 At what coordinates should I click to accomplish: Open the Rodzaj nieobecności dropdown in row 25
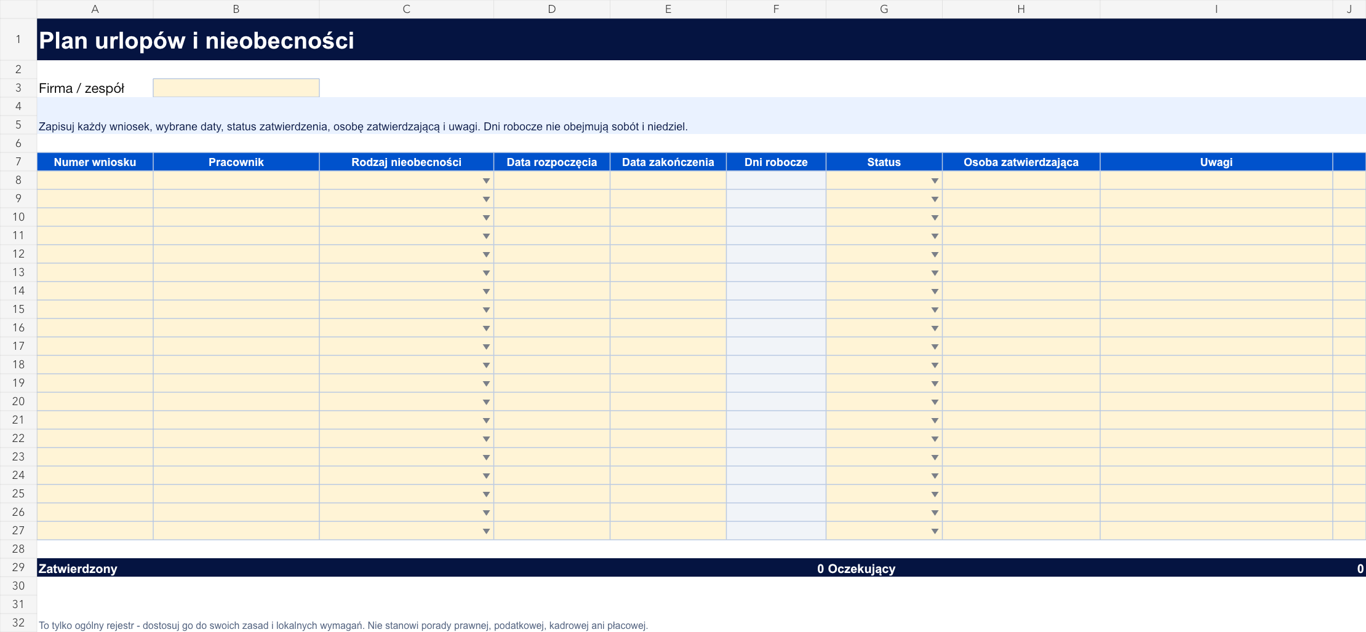pyautogui.click(x=486, y=494)
